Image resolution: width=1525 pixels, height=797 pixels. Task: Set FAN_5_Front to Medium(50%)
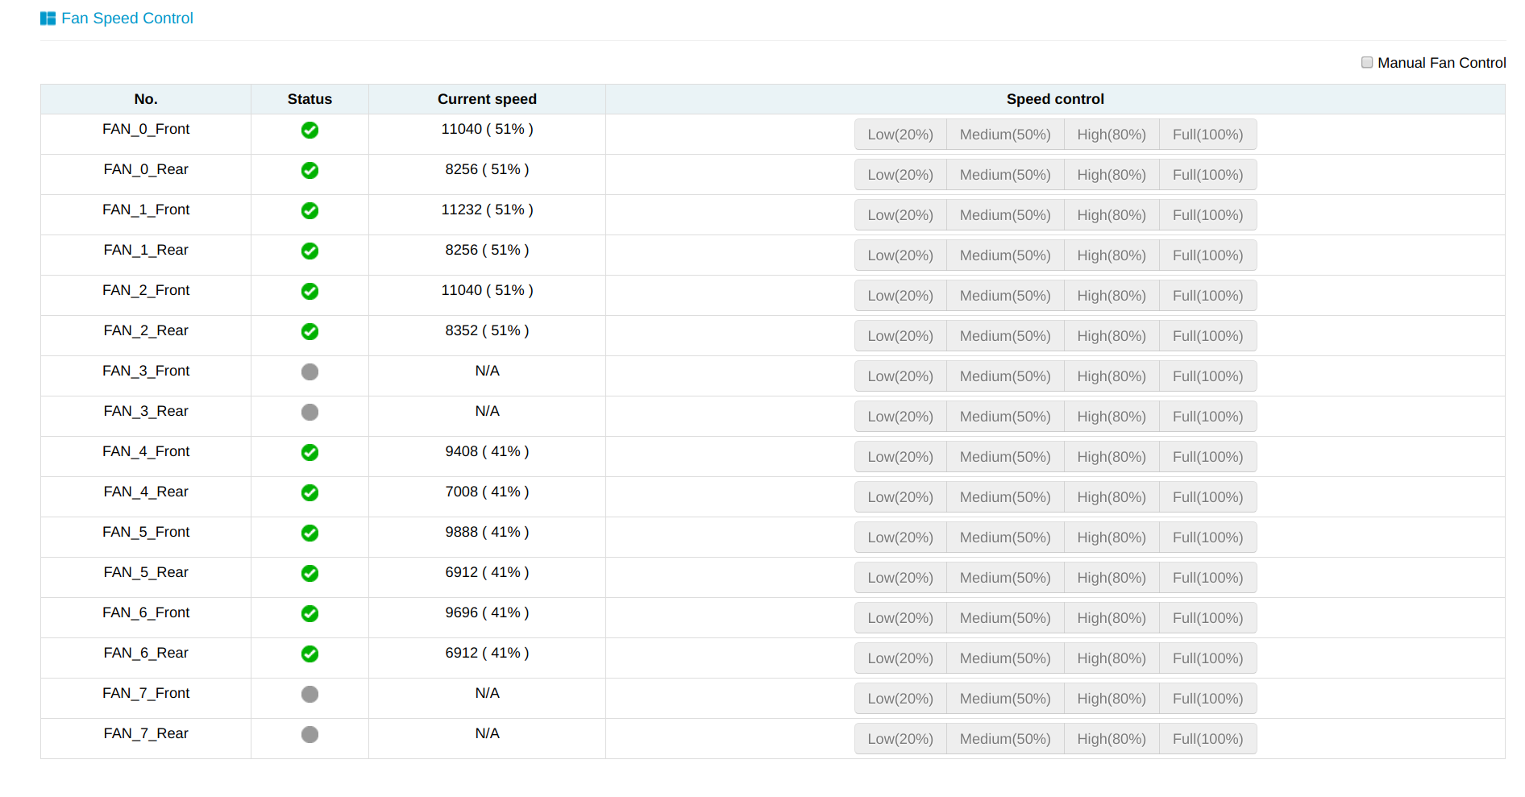pos(1005,538)
